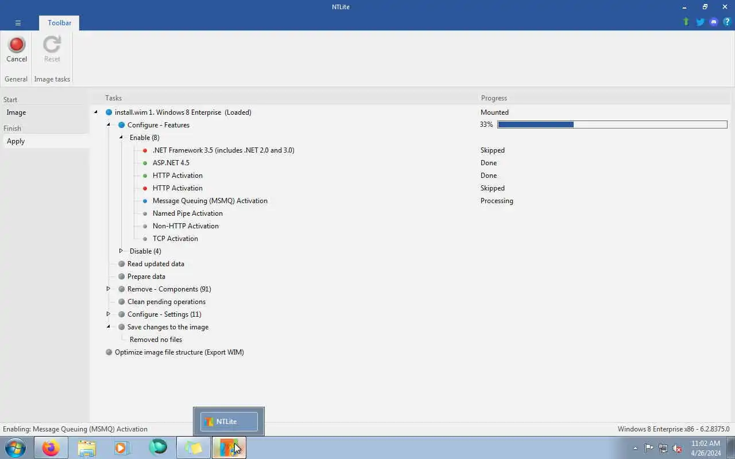Image resolution: width=735 pixels, height=459 pixels.
Task: Click the status bar Enabling message
Action: [x=75, y=429]
